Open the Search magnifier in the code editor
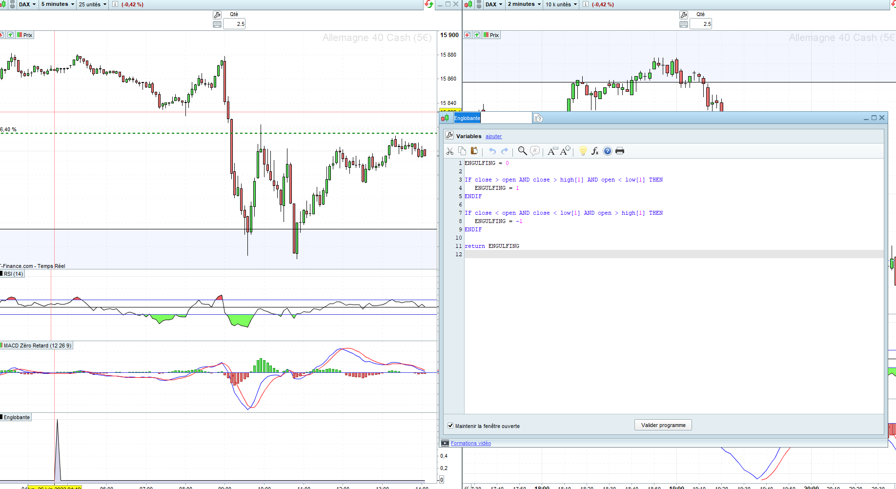 point(522,151)
